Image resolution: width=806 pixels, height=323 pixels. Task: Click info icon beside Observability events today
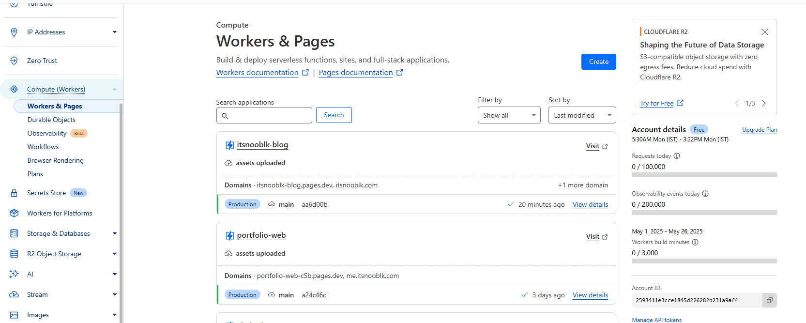click(705, 194)
